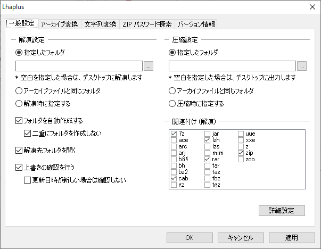Viewport: 321px width, 249px height.
Task: Click the 解凍 folder path input field
Action: (x=79, y=66)
